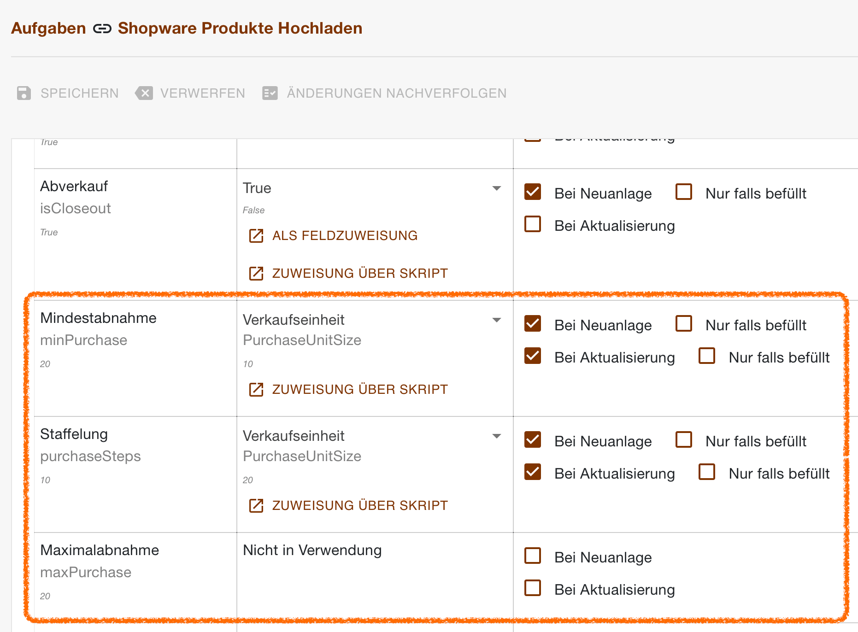The width and height of the screenshot is (858, 632).
Task: Click Shopware Produkte Hochladen breadcrumb title
Action: tap(240, 28)
